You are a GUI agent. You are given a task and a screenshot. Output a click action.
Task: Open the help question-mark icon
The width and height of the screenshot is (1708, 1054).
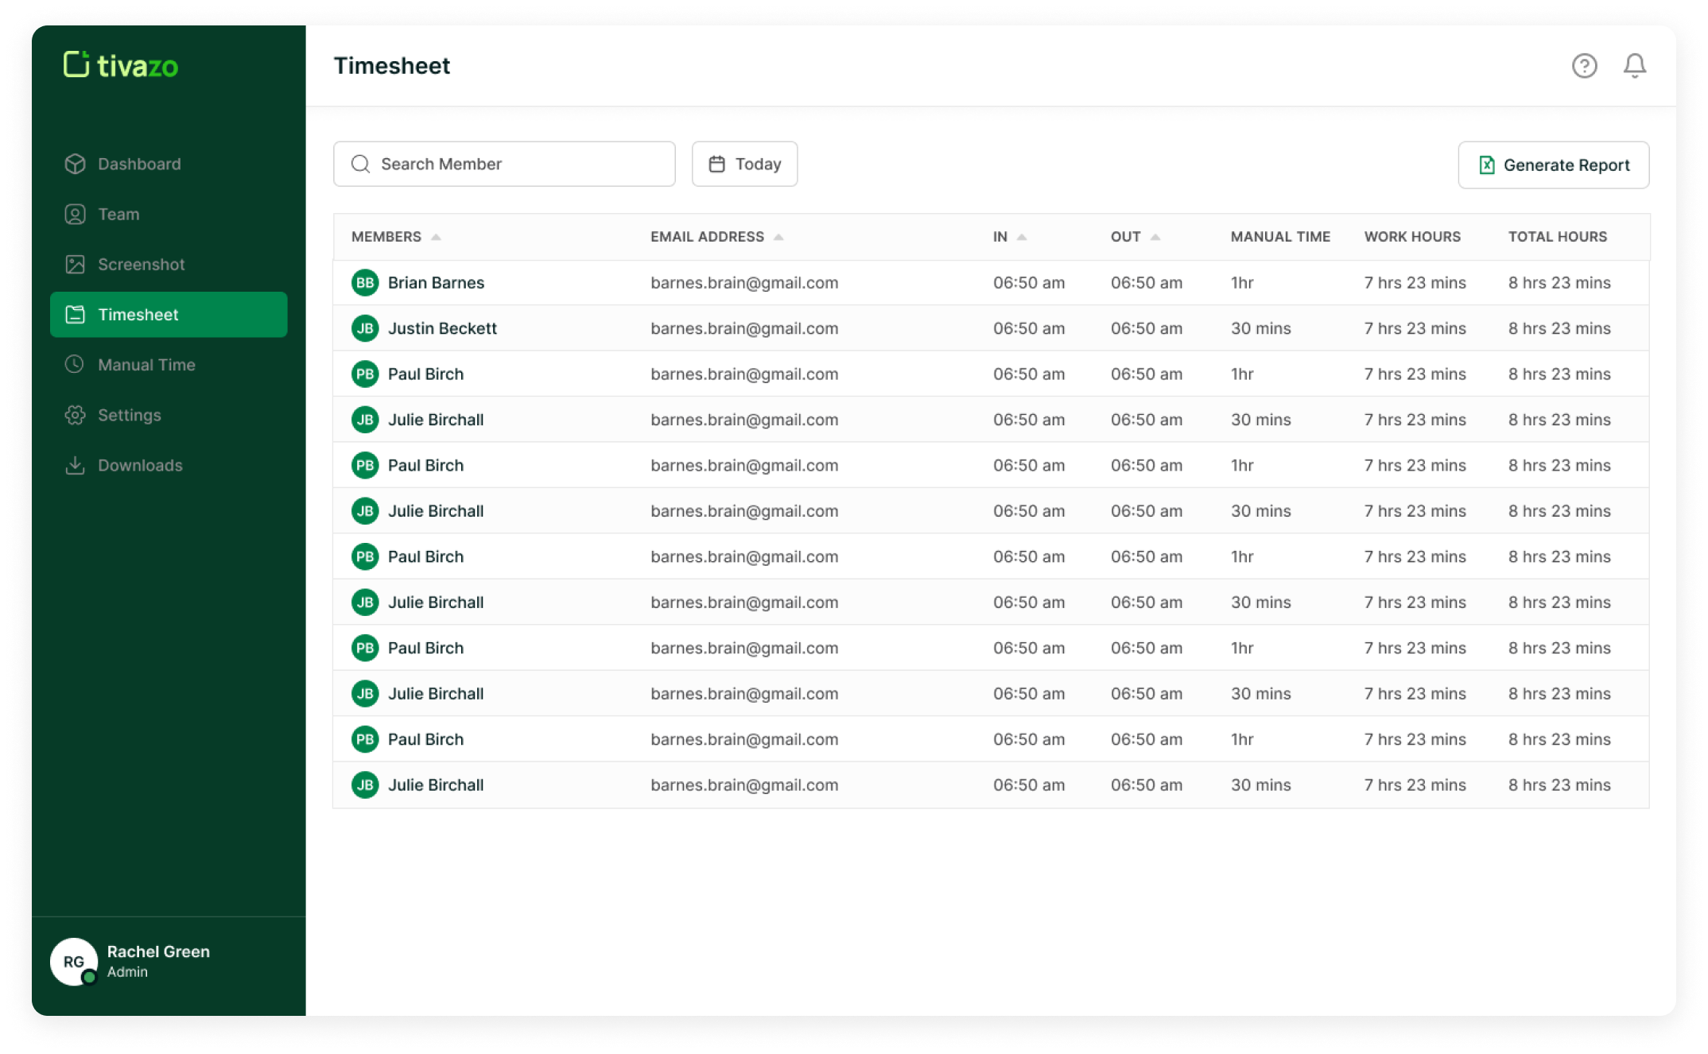[1584, 67]
